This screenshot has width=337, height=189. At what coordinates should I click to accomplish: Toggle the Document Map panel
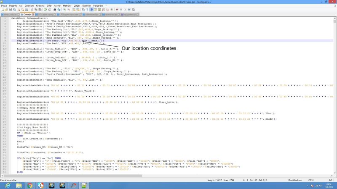pyautogui.click(x=99, y=9)
